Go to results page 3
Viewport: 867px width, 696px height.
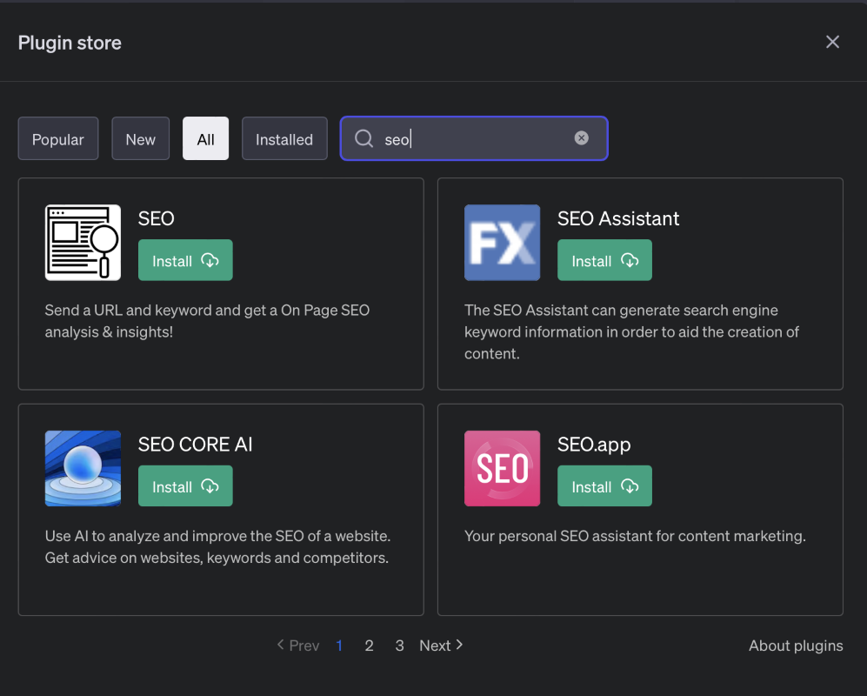pyautogui.click(x=399, y=646)
